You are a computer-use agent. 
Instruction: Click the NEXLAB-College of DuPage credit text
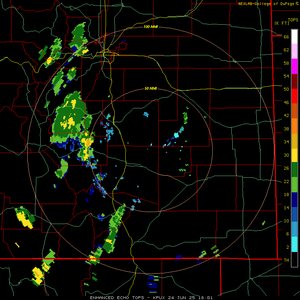click(268, 4)
